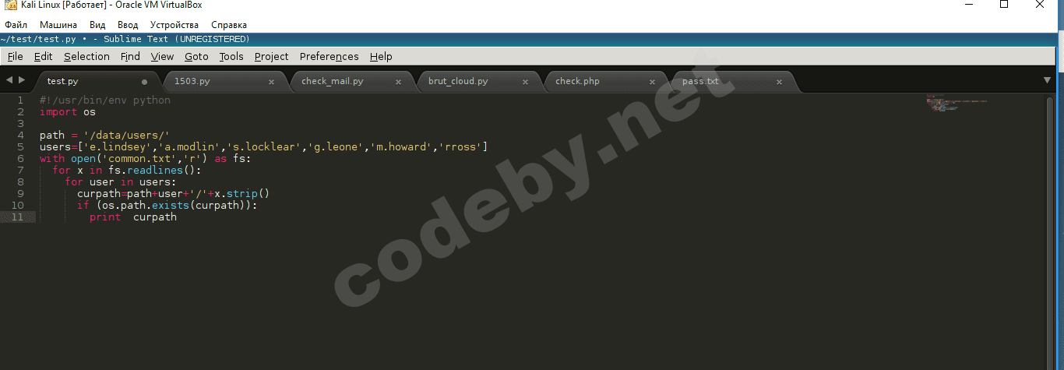Click line number 11 in the gutter
This screenshot has width=1064, height=370.
[17, 217]
